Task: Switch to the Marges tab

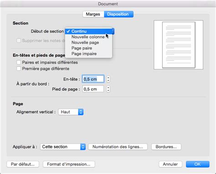Action: [93, 14]
